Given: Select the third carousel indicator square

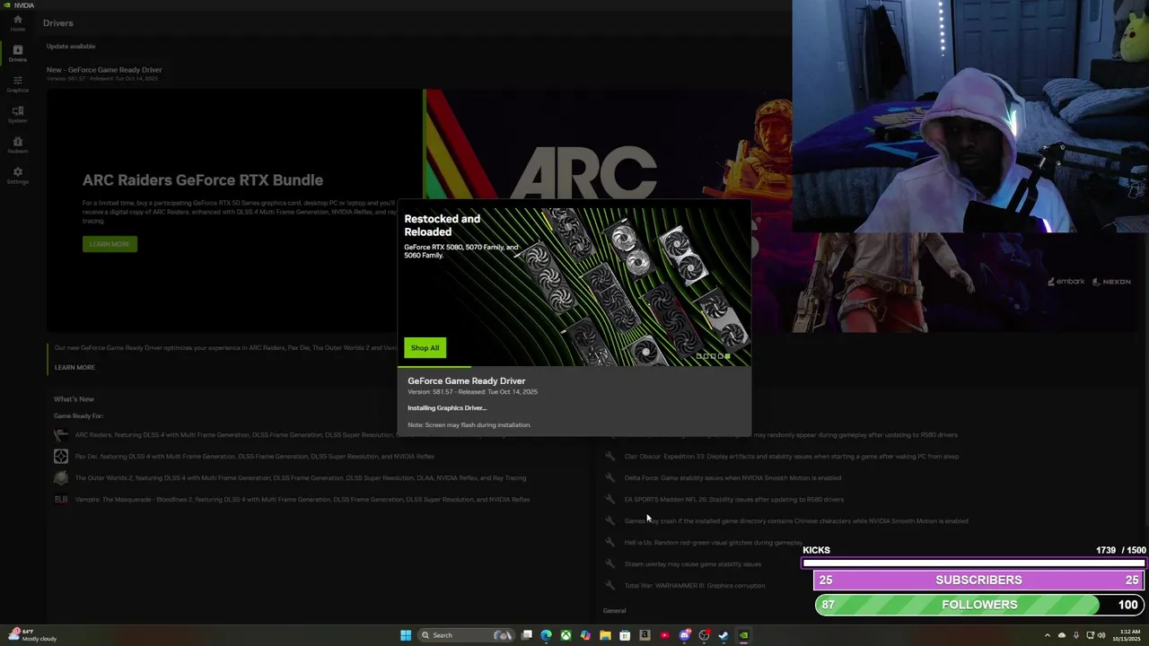Looking at the screenshot, I should (714, 356).
